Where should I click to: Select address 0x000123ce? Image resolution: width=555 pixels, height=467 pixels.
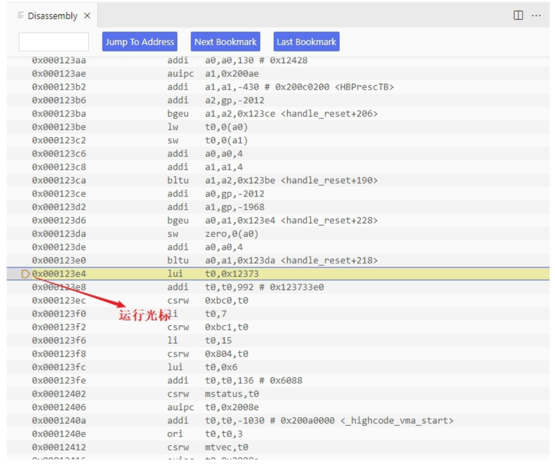[x=59, y=194]
